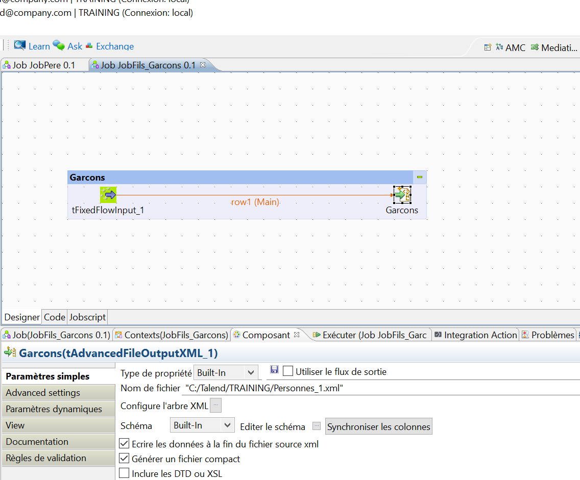Select the Garcons XML output component icon

click(x=402, y=194)
